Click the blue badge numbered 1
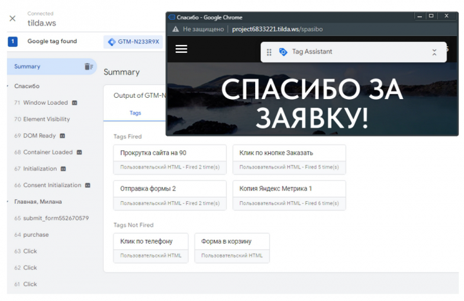The width and height of the screenshot is (464, 301). click(x=12, y=41)
